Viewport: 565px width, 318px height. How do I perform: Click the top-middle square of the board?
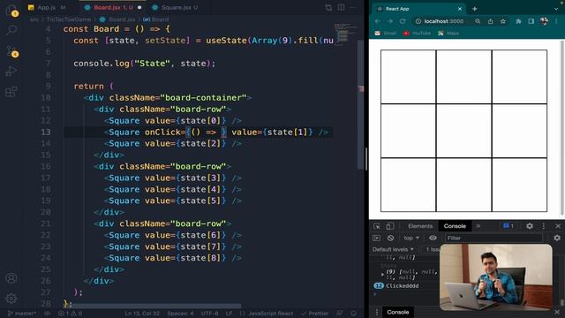[x=463, y=77]
